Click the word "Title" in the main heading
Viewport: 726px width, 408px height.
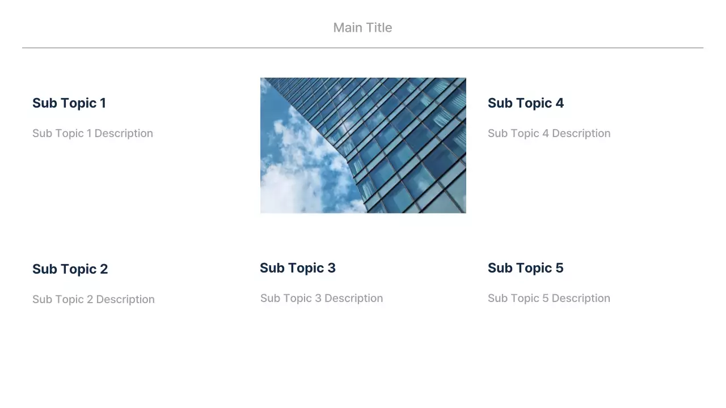(x=378, y=28)
